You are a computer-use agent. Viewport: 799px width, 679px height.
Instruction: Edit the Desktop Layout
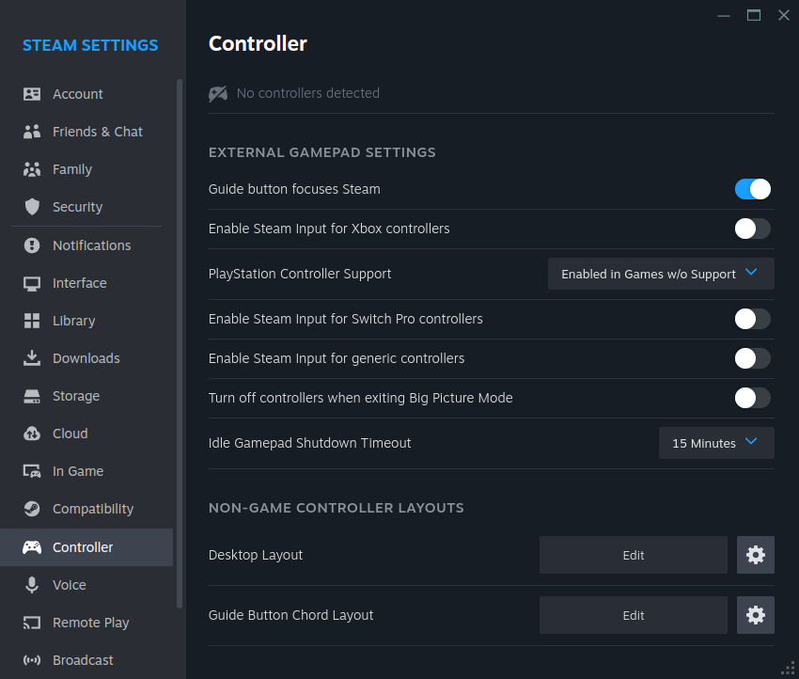click(633, 555)
